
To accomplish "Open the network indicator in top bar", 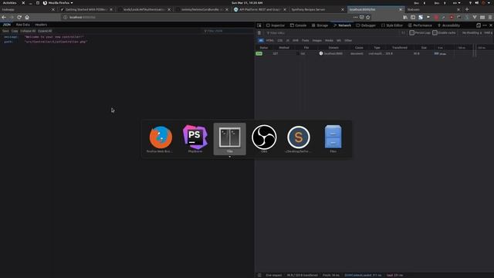I will (470, 3).
